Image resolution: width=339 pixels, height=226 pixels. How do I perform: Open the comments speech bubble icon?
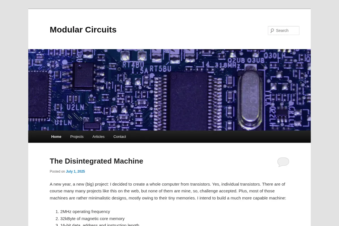click(283, 162)
